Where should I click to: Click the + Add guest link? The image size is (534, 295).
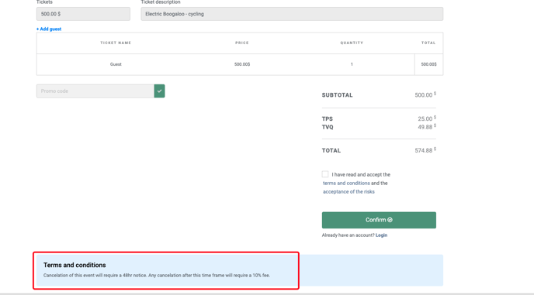coord(49,29)
